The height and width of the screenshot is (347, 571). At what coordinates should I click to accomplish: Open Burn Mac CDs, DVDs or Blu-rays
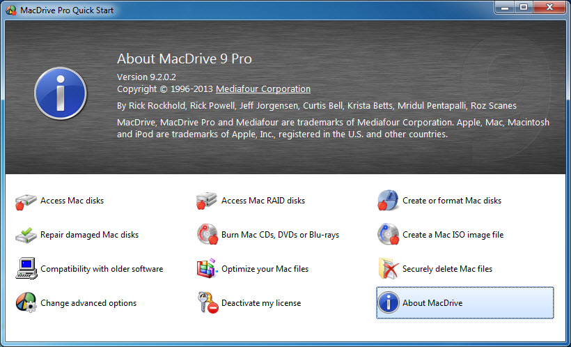tap(280, 235)
